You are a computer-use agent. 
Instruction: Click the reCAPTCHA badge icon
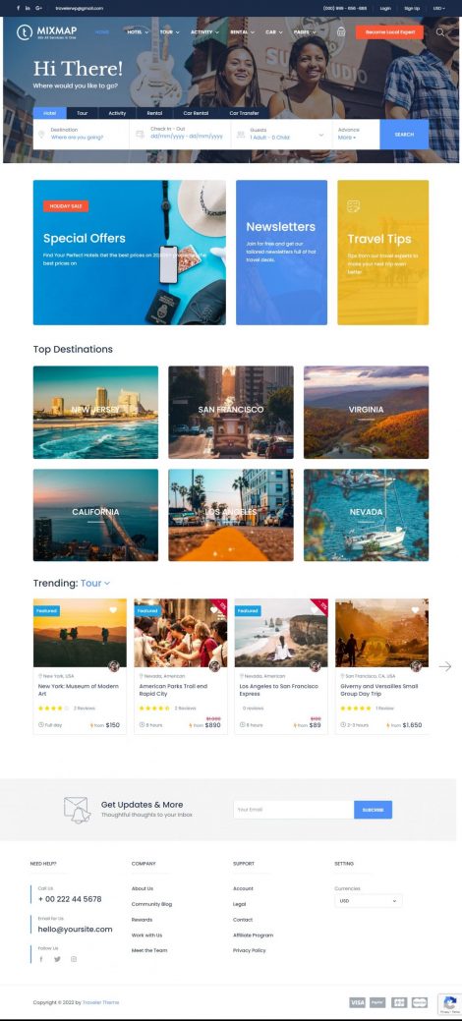pyautogui.click(x=449, y=1002)
